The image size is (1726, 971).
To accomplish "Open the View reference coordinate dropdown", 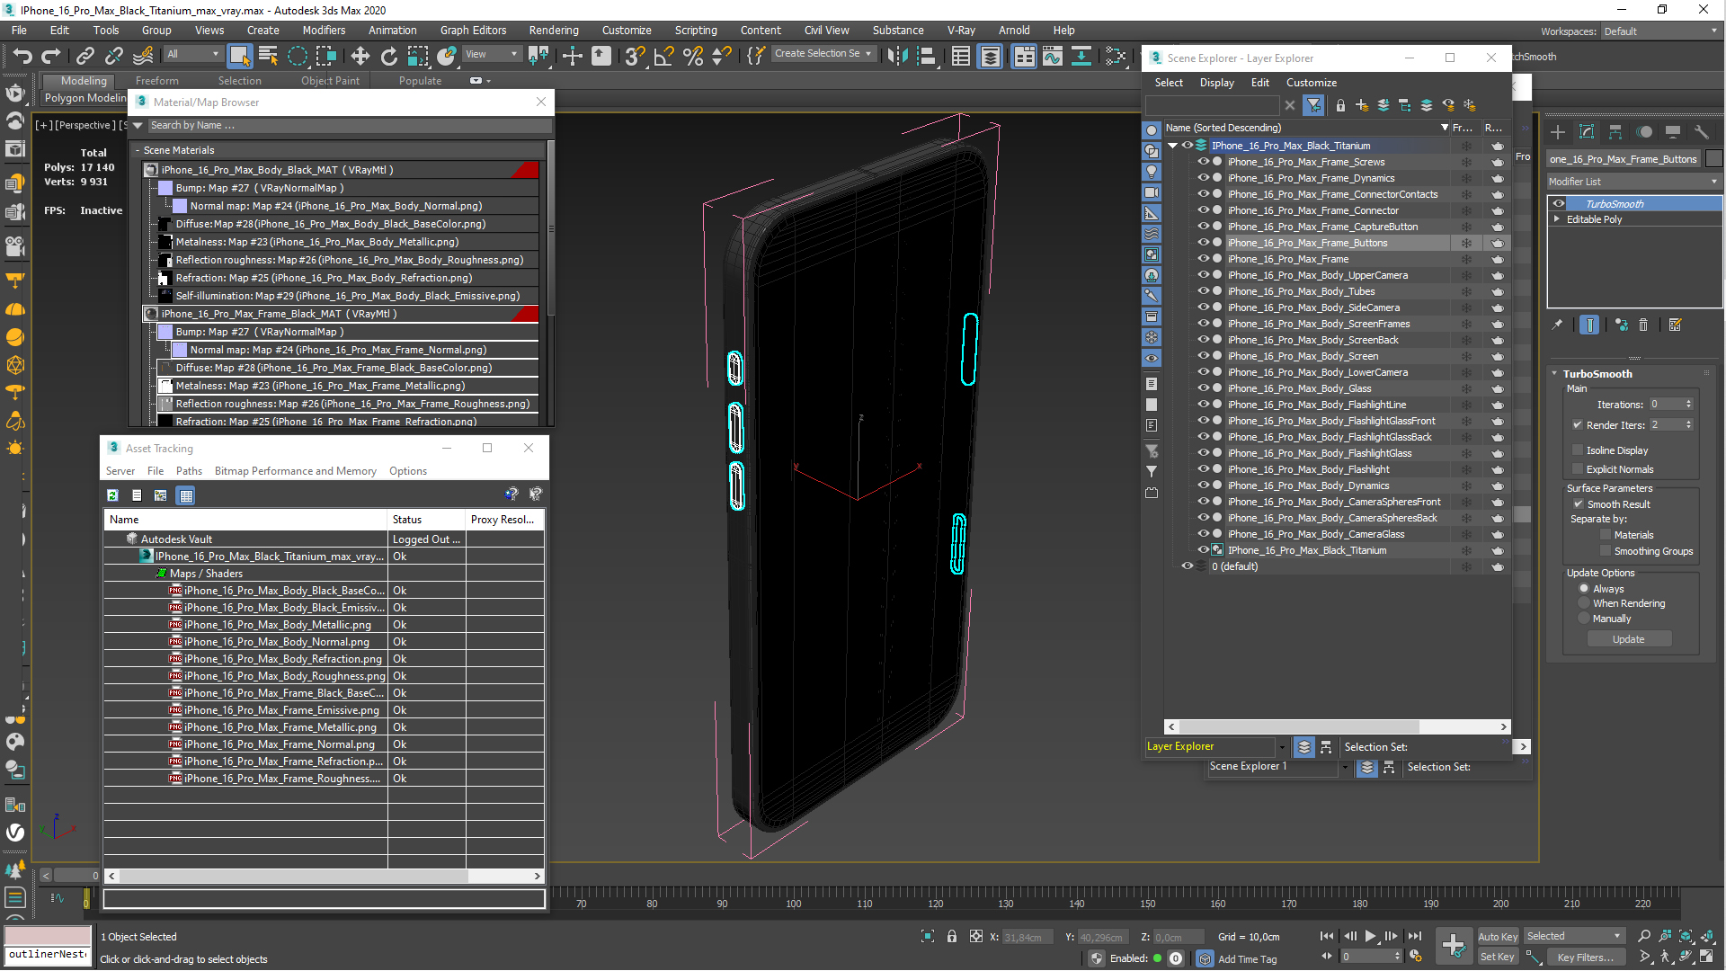I will (x=491, y=55).
